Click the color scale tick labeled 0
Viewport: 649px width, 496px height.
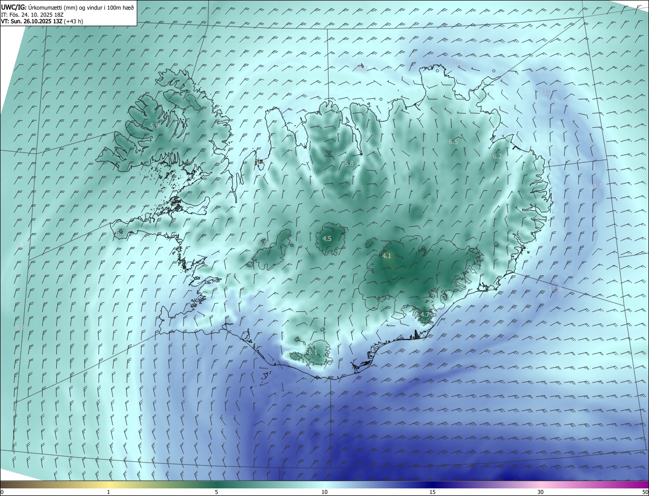(2, 492)
